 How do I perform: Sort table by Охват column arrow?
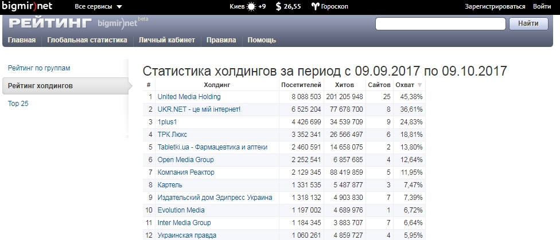pos(419,85)
